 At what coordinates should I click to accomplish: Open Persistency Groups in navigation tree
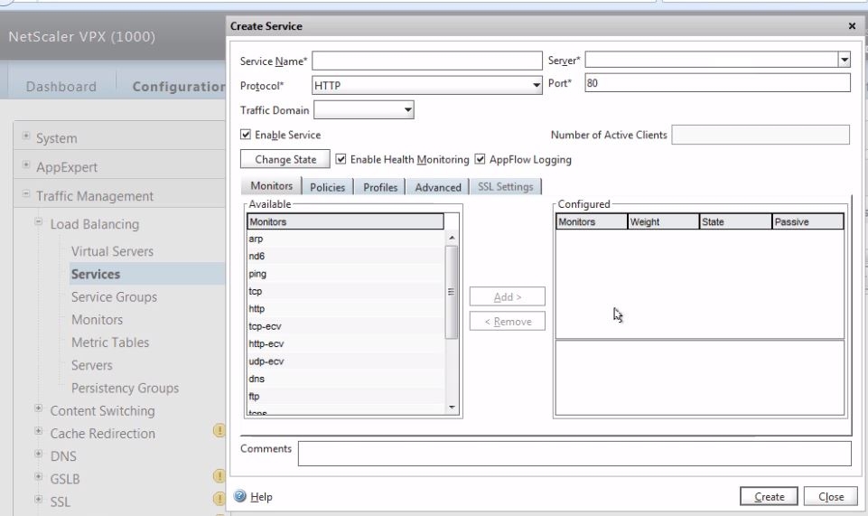point(126,388)
